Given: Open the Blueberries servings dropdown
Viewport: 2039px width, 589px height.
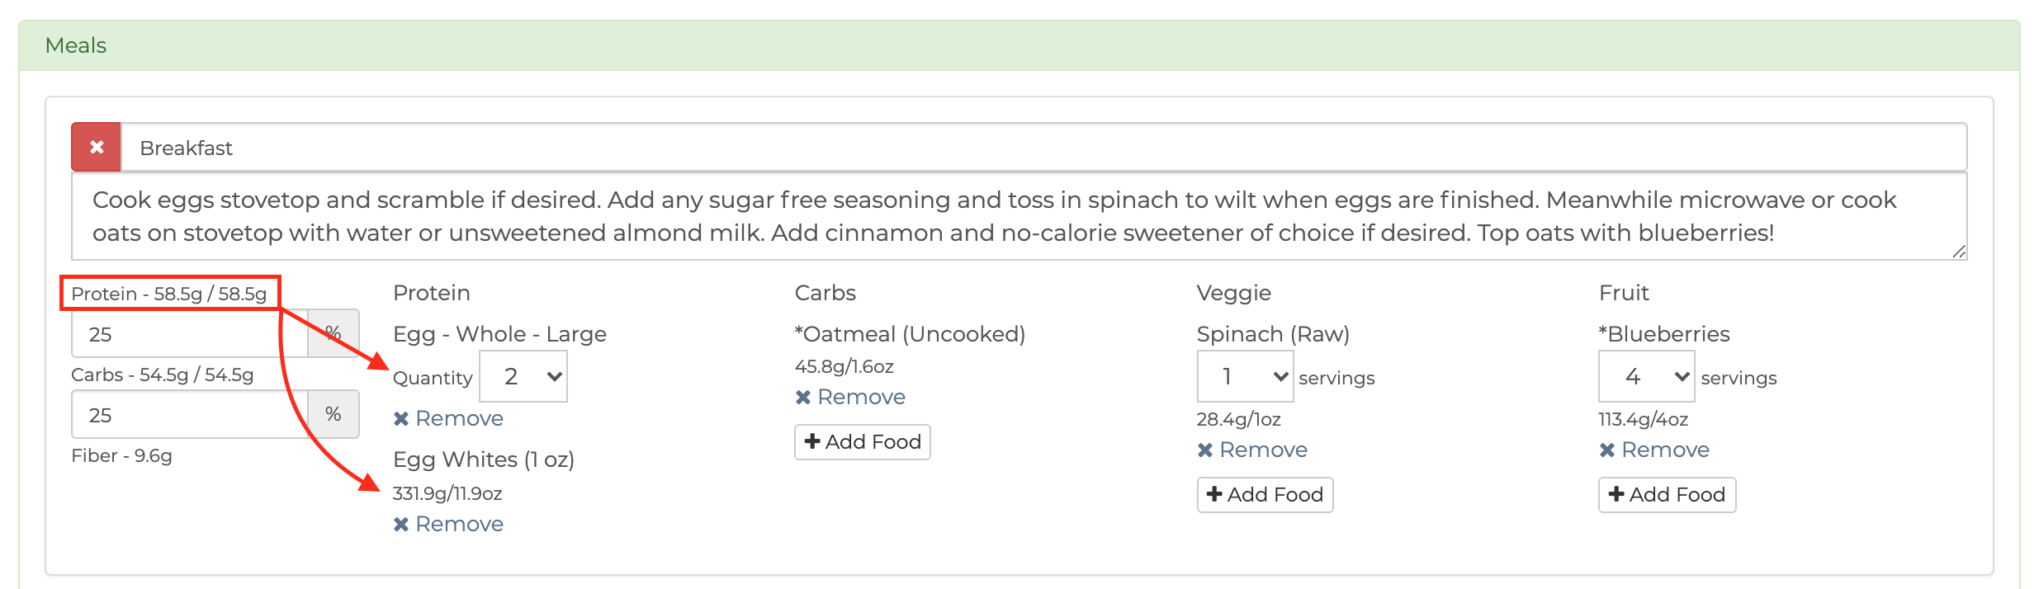Looking at the screenshot, I should coord(1647,376).
